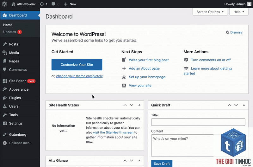253x167 pixels.
Task: Click the View your site link
Action: pos(140,85)
